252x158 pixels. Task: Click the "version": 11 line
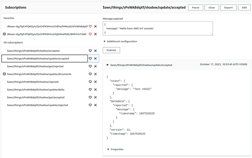(120, 130)
